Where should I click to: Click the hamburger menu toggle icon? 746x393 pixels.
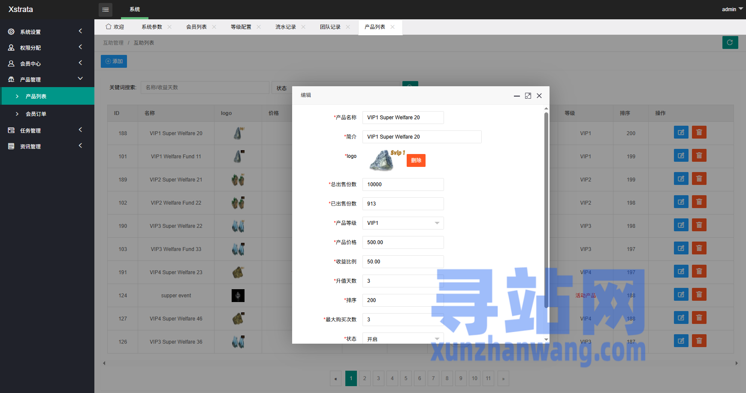pos(105,9)
